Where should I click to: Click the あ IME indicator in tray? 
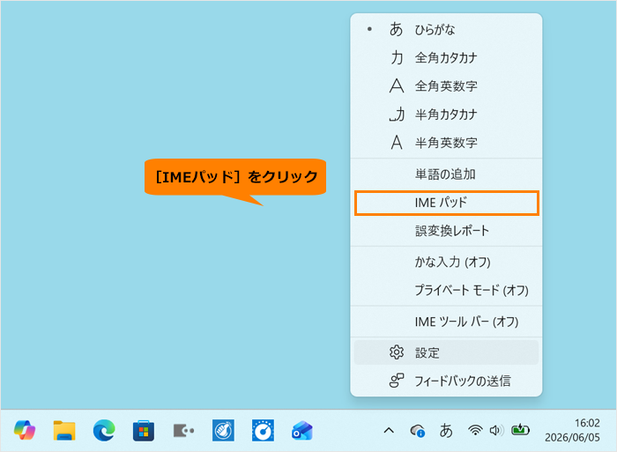pyautogui.click(x=446, y=431)
